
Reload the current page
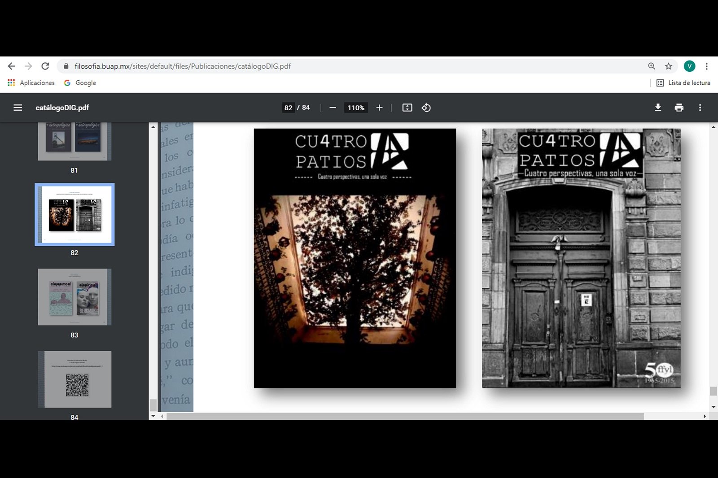45,66
